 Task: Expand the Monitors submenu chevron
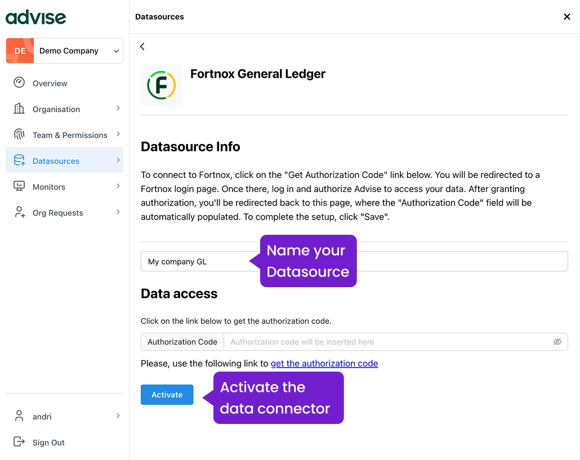[118, 186]
